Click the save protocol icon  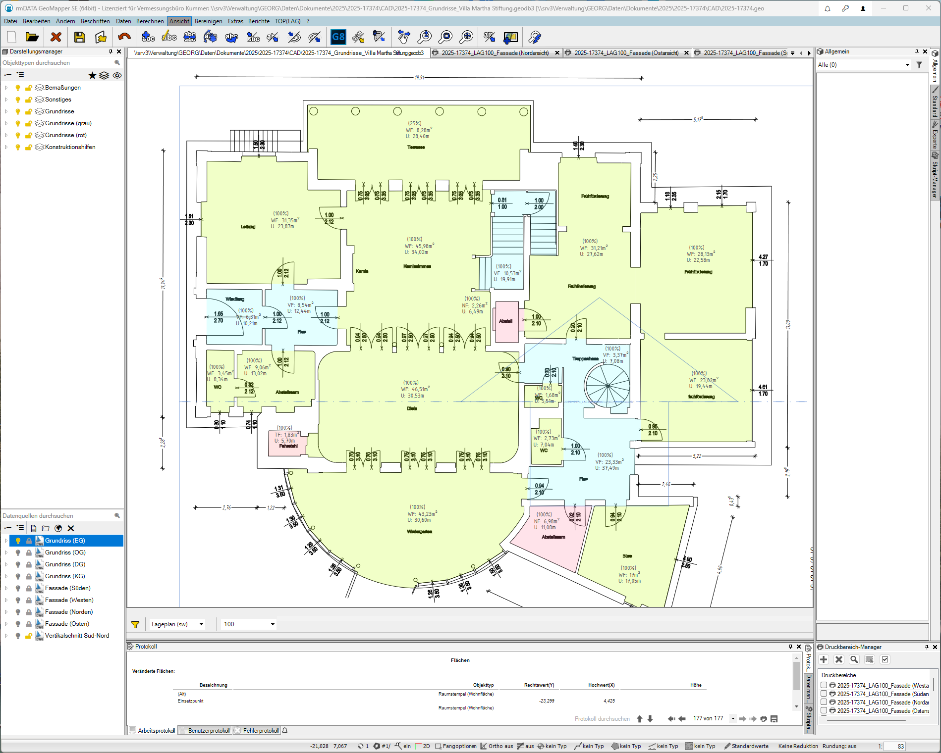[x=774, y=719]
